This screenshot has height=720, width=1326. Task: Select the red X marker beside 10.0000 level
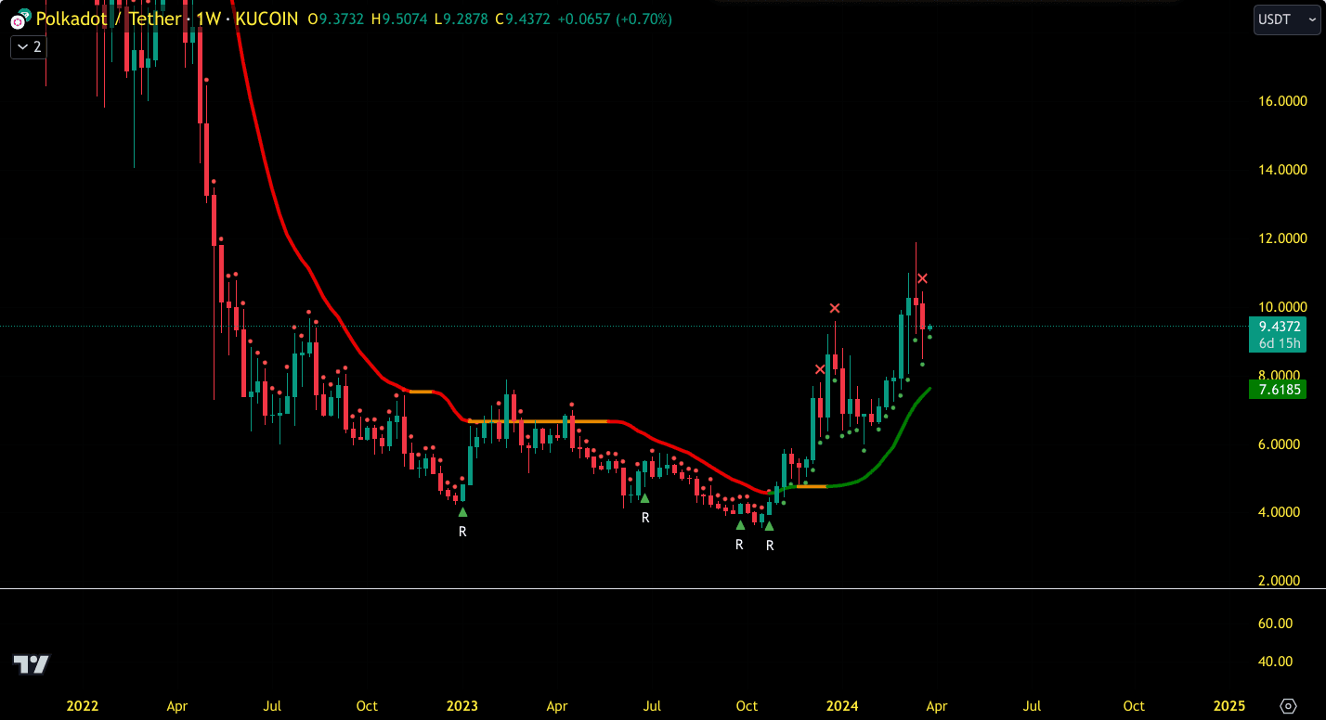tap(835, 308)
